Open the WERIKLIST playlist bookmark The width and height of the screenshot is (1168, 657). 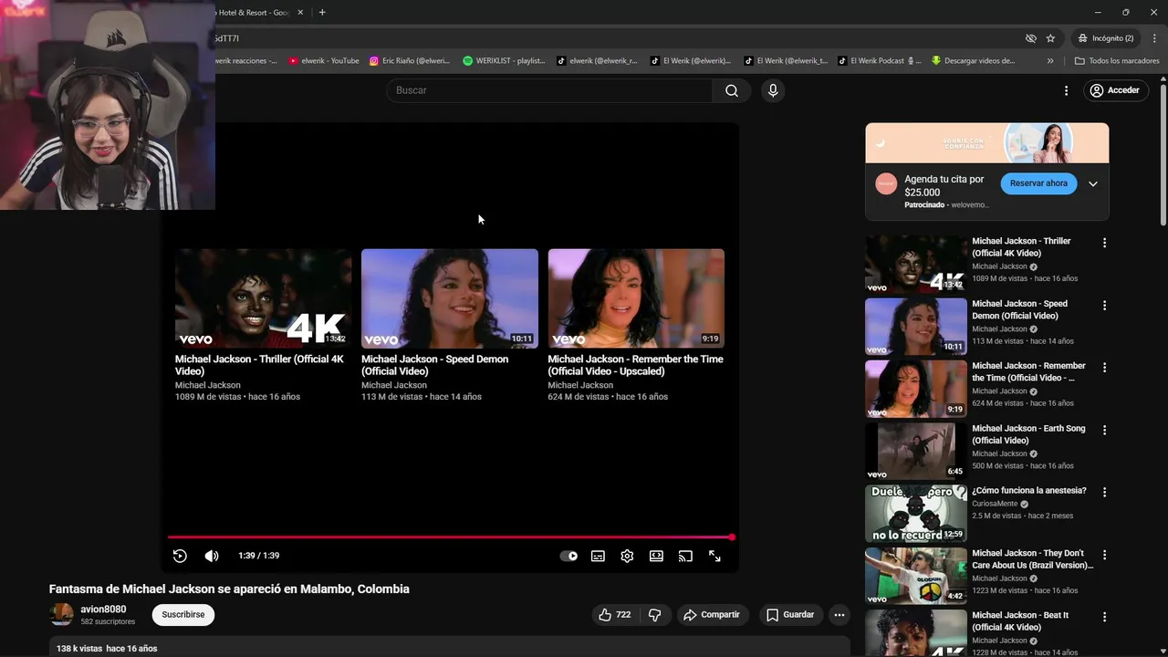pyautogui.click(x=504, y=61)
